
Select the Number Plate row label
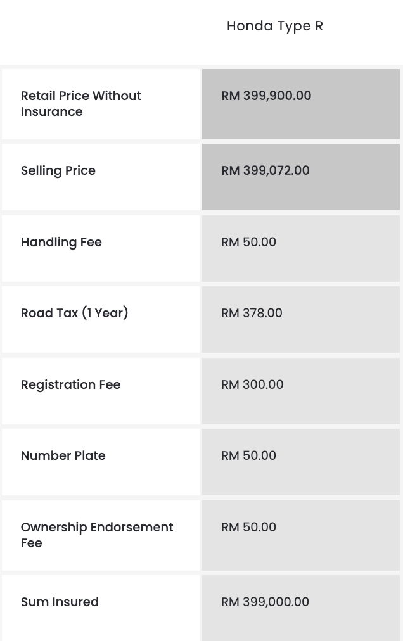tap(63, 455)
